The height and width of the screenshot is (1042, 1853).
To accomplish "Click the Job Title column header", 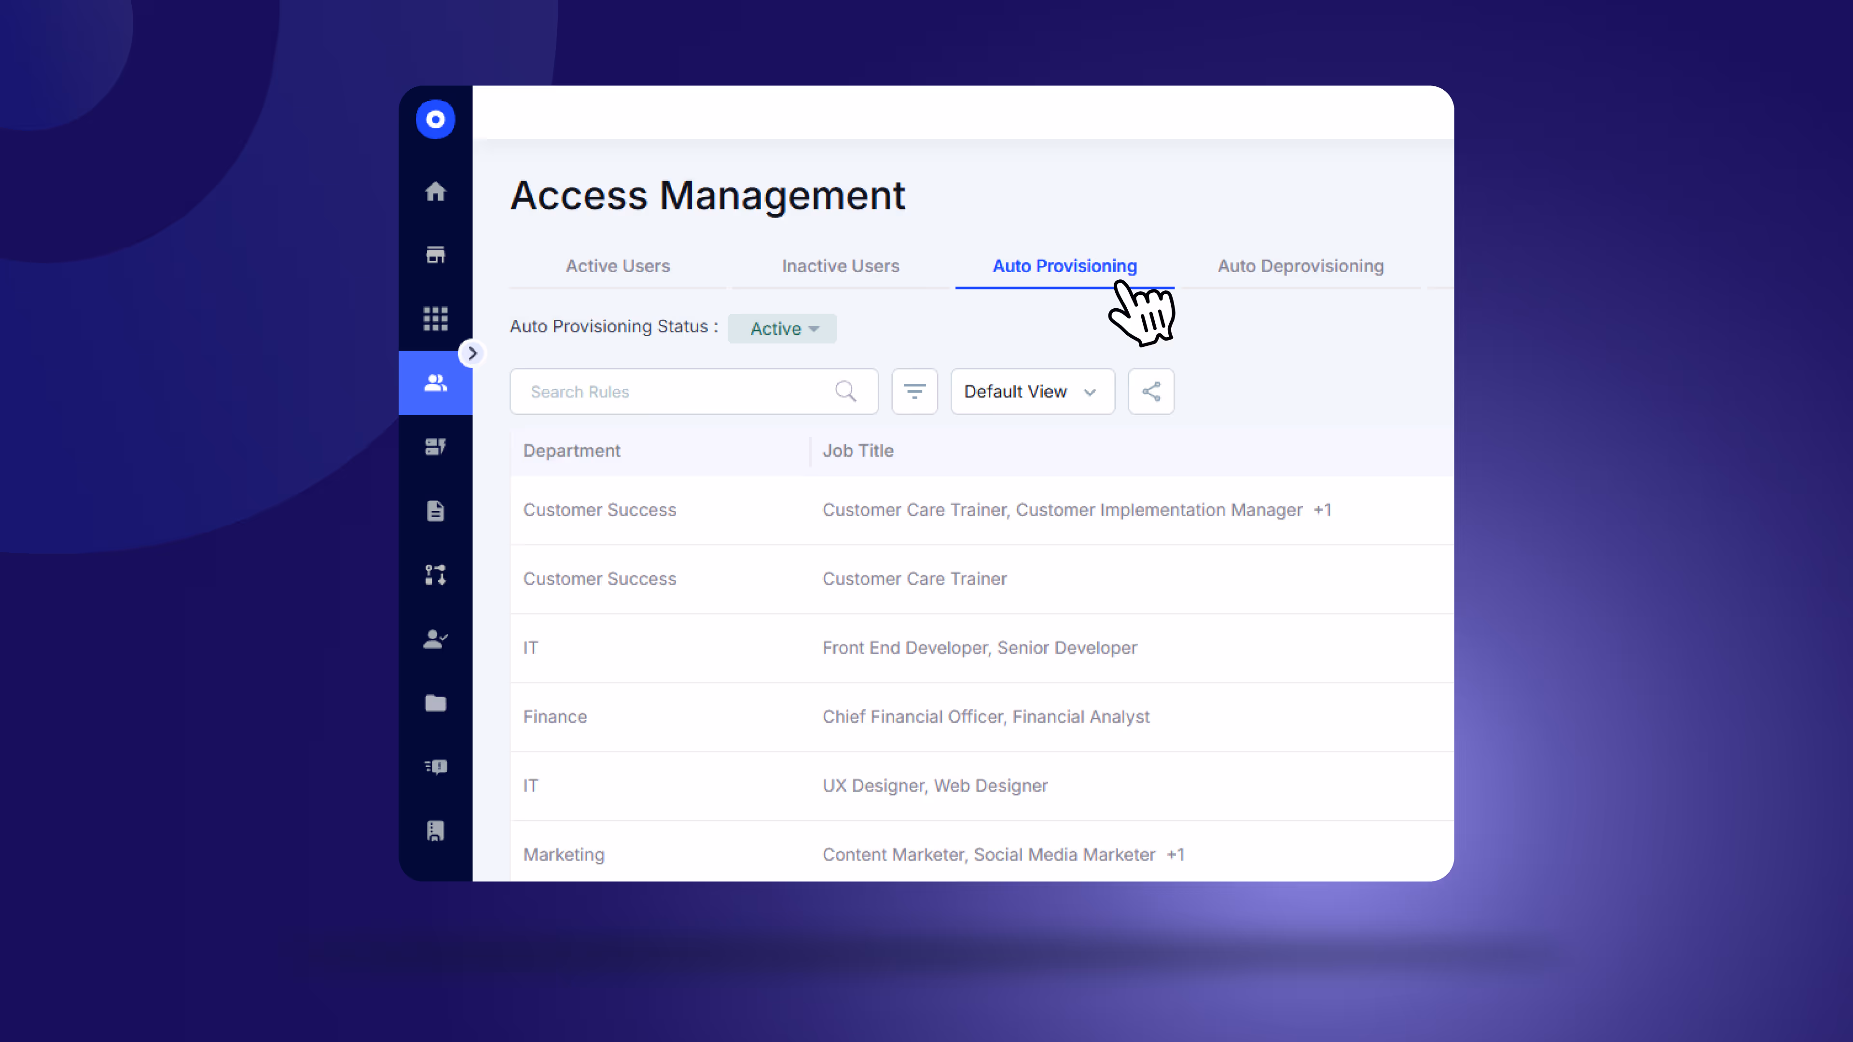I will pyautogui.click(x=857, y=451).
